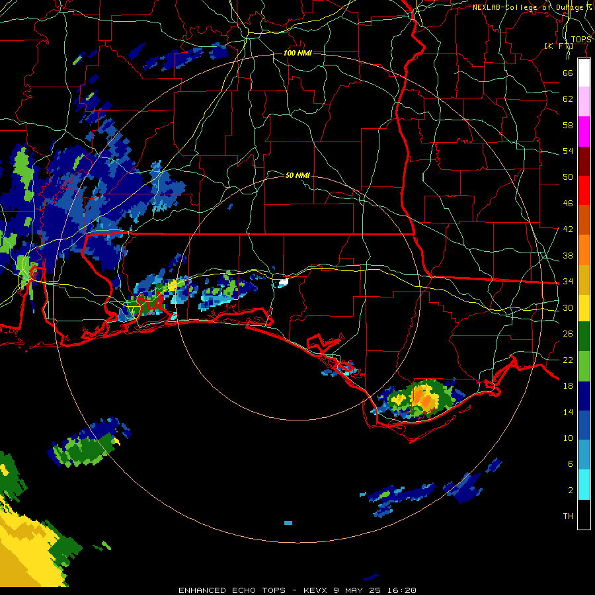Click the dark red swatch near 50

coord(584,161)
